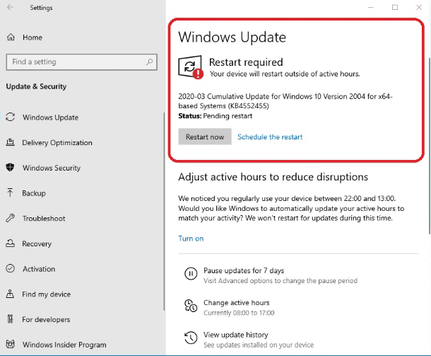The width and height of the screenshot is (431, 356).
Task: Click the Restart now button
Action: (205, 137)
